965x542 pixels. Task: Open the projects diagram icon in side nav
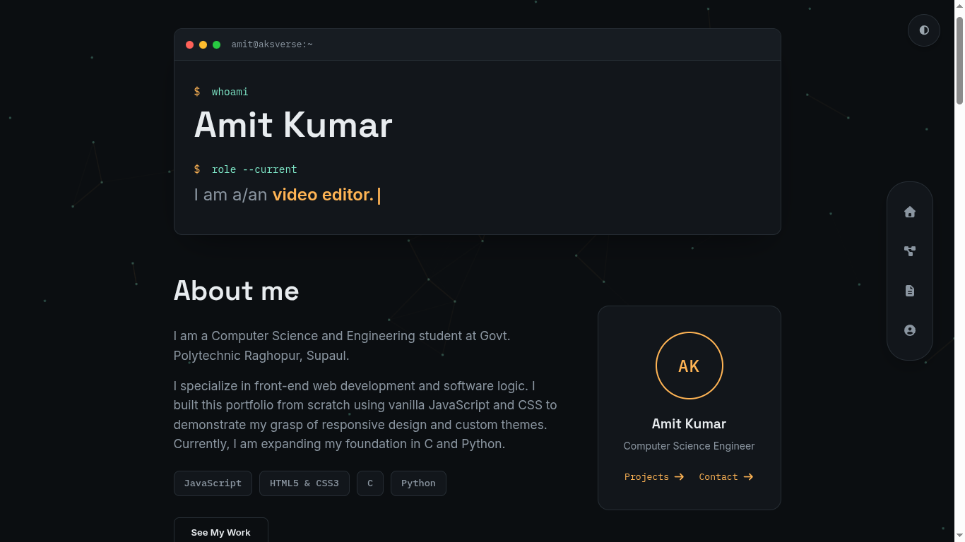click(910, 251)
